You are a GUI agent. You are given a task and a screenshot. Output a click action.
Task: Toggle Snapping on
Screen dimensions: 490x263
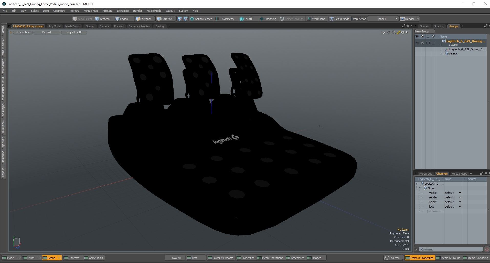tap(268, 19)
